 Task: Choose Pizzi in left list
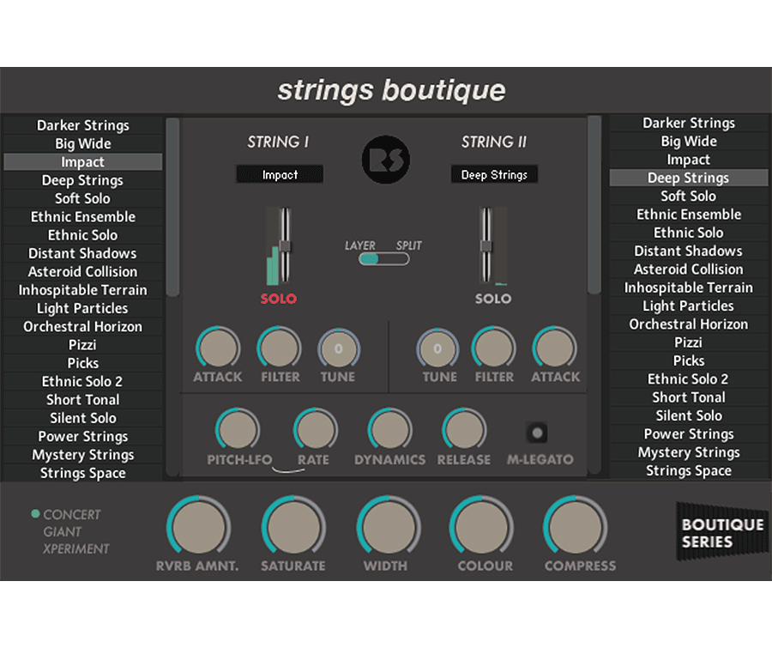[82, 344]
